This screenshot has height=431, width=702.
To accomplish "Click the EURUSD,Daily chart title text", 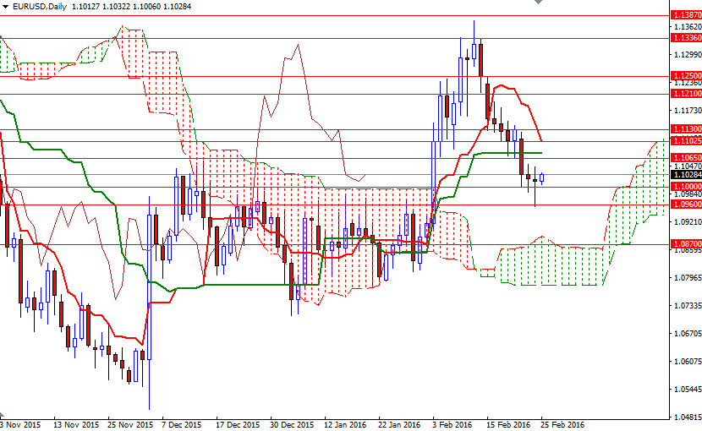I will [40, 7].
